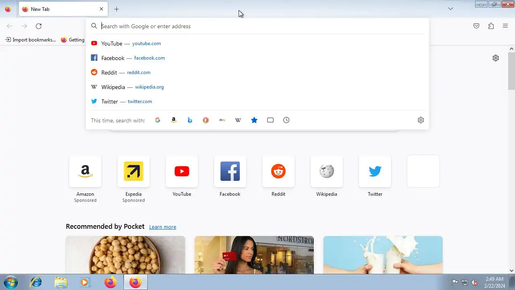
Task: Open the Firefox application menu
Action: [505, 26]
